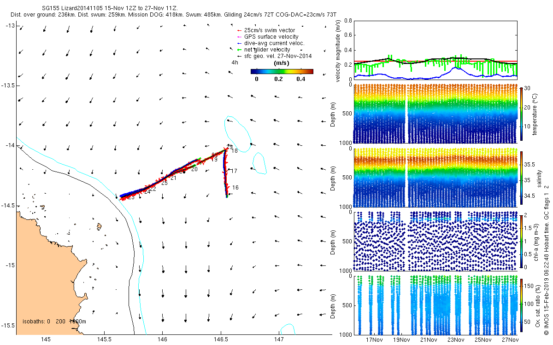Click the red swim vector legend arrow
The width and height of the screenshot is (553, 345).
[x=239, y=30]
